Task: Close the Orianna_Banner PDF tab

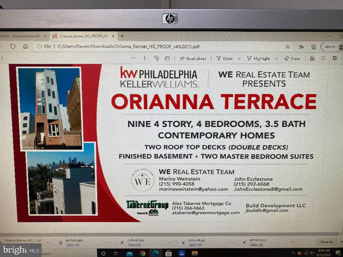Action: 113,36
